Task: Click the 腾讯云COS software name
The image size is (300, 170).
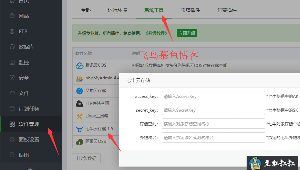Action: 96,65
